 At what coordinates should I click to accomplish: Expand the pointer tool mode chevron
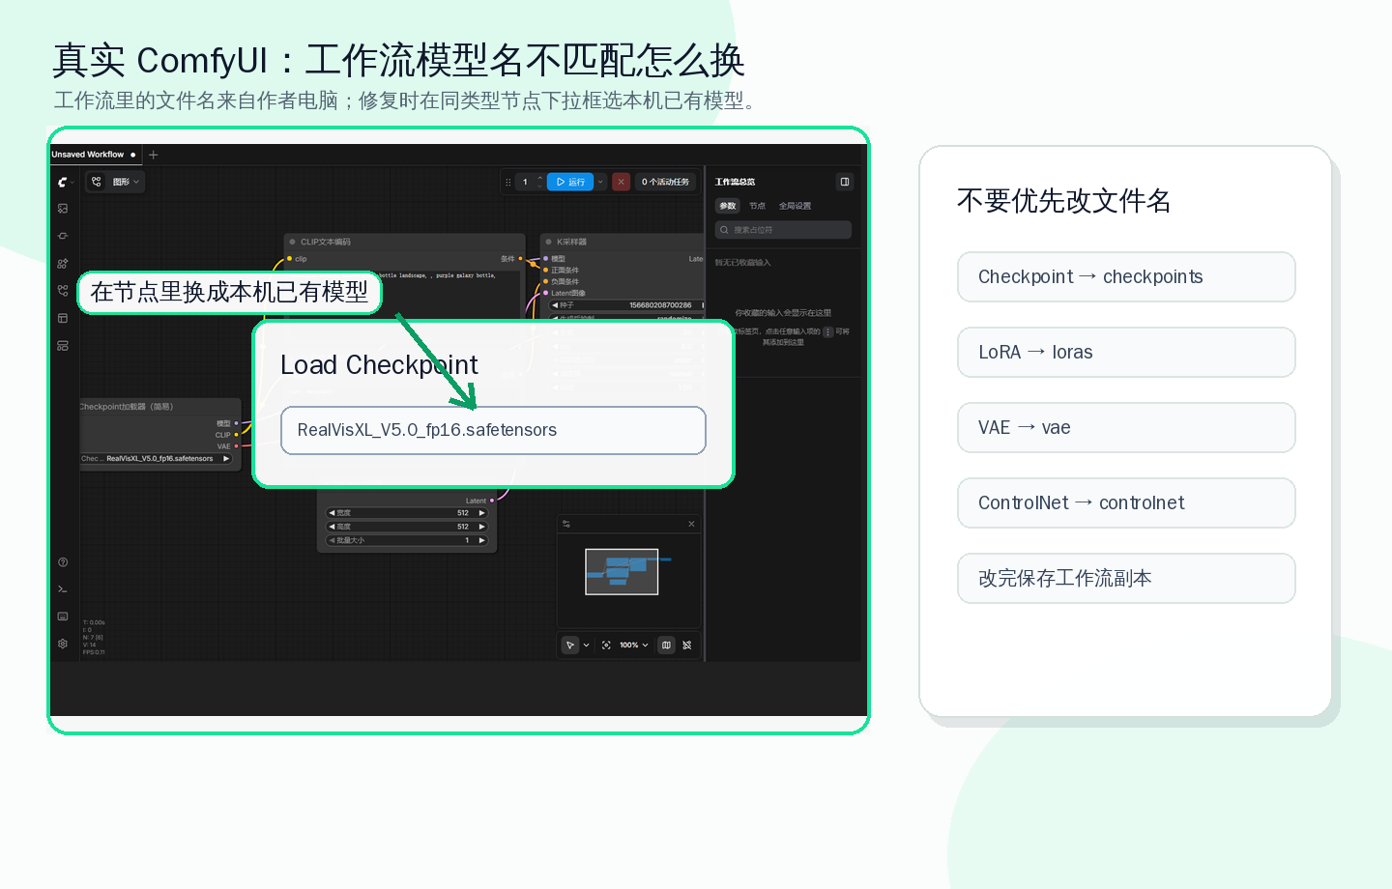(586, 645)
